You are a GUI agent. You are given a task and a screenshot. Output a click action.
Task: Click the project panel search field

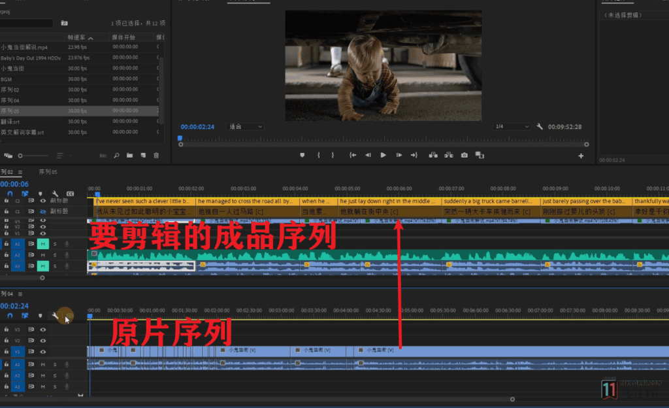click(x=26, y=24)
